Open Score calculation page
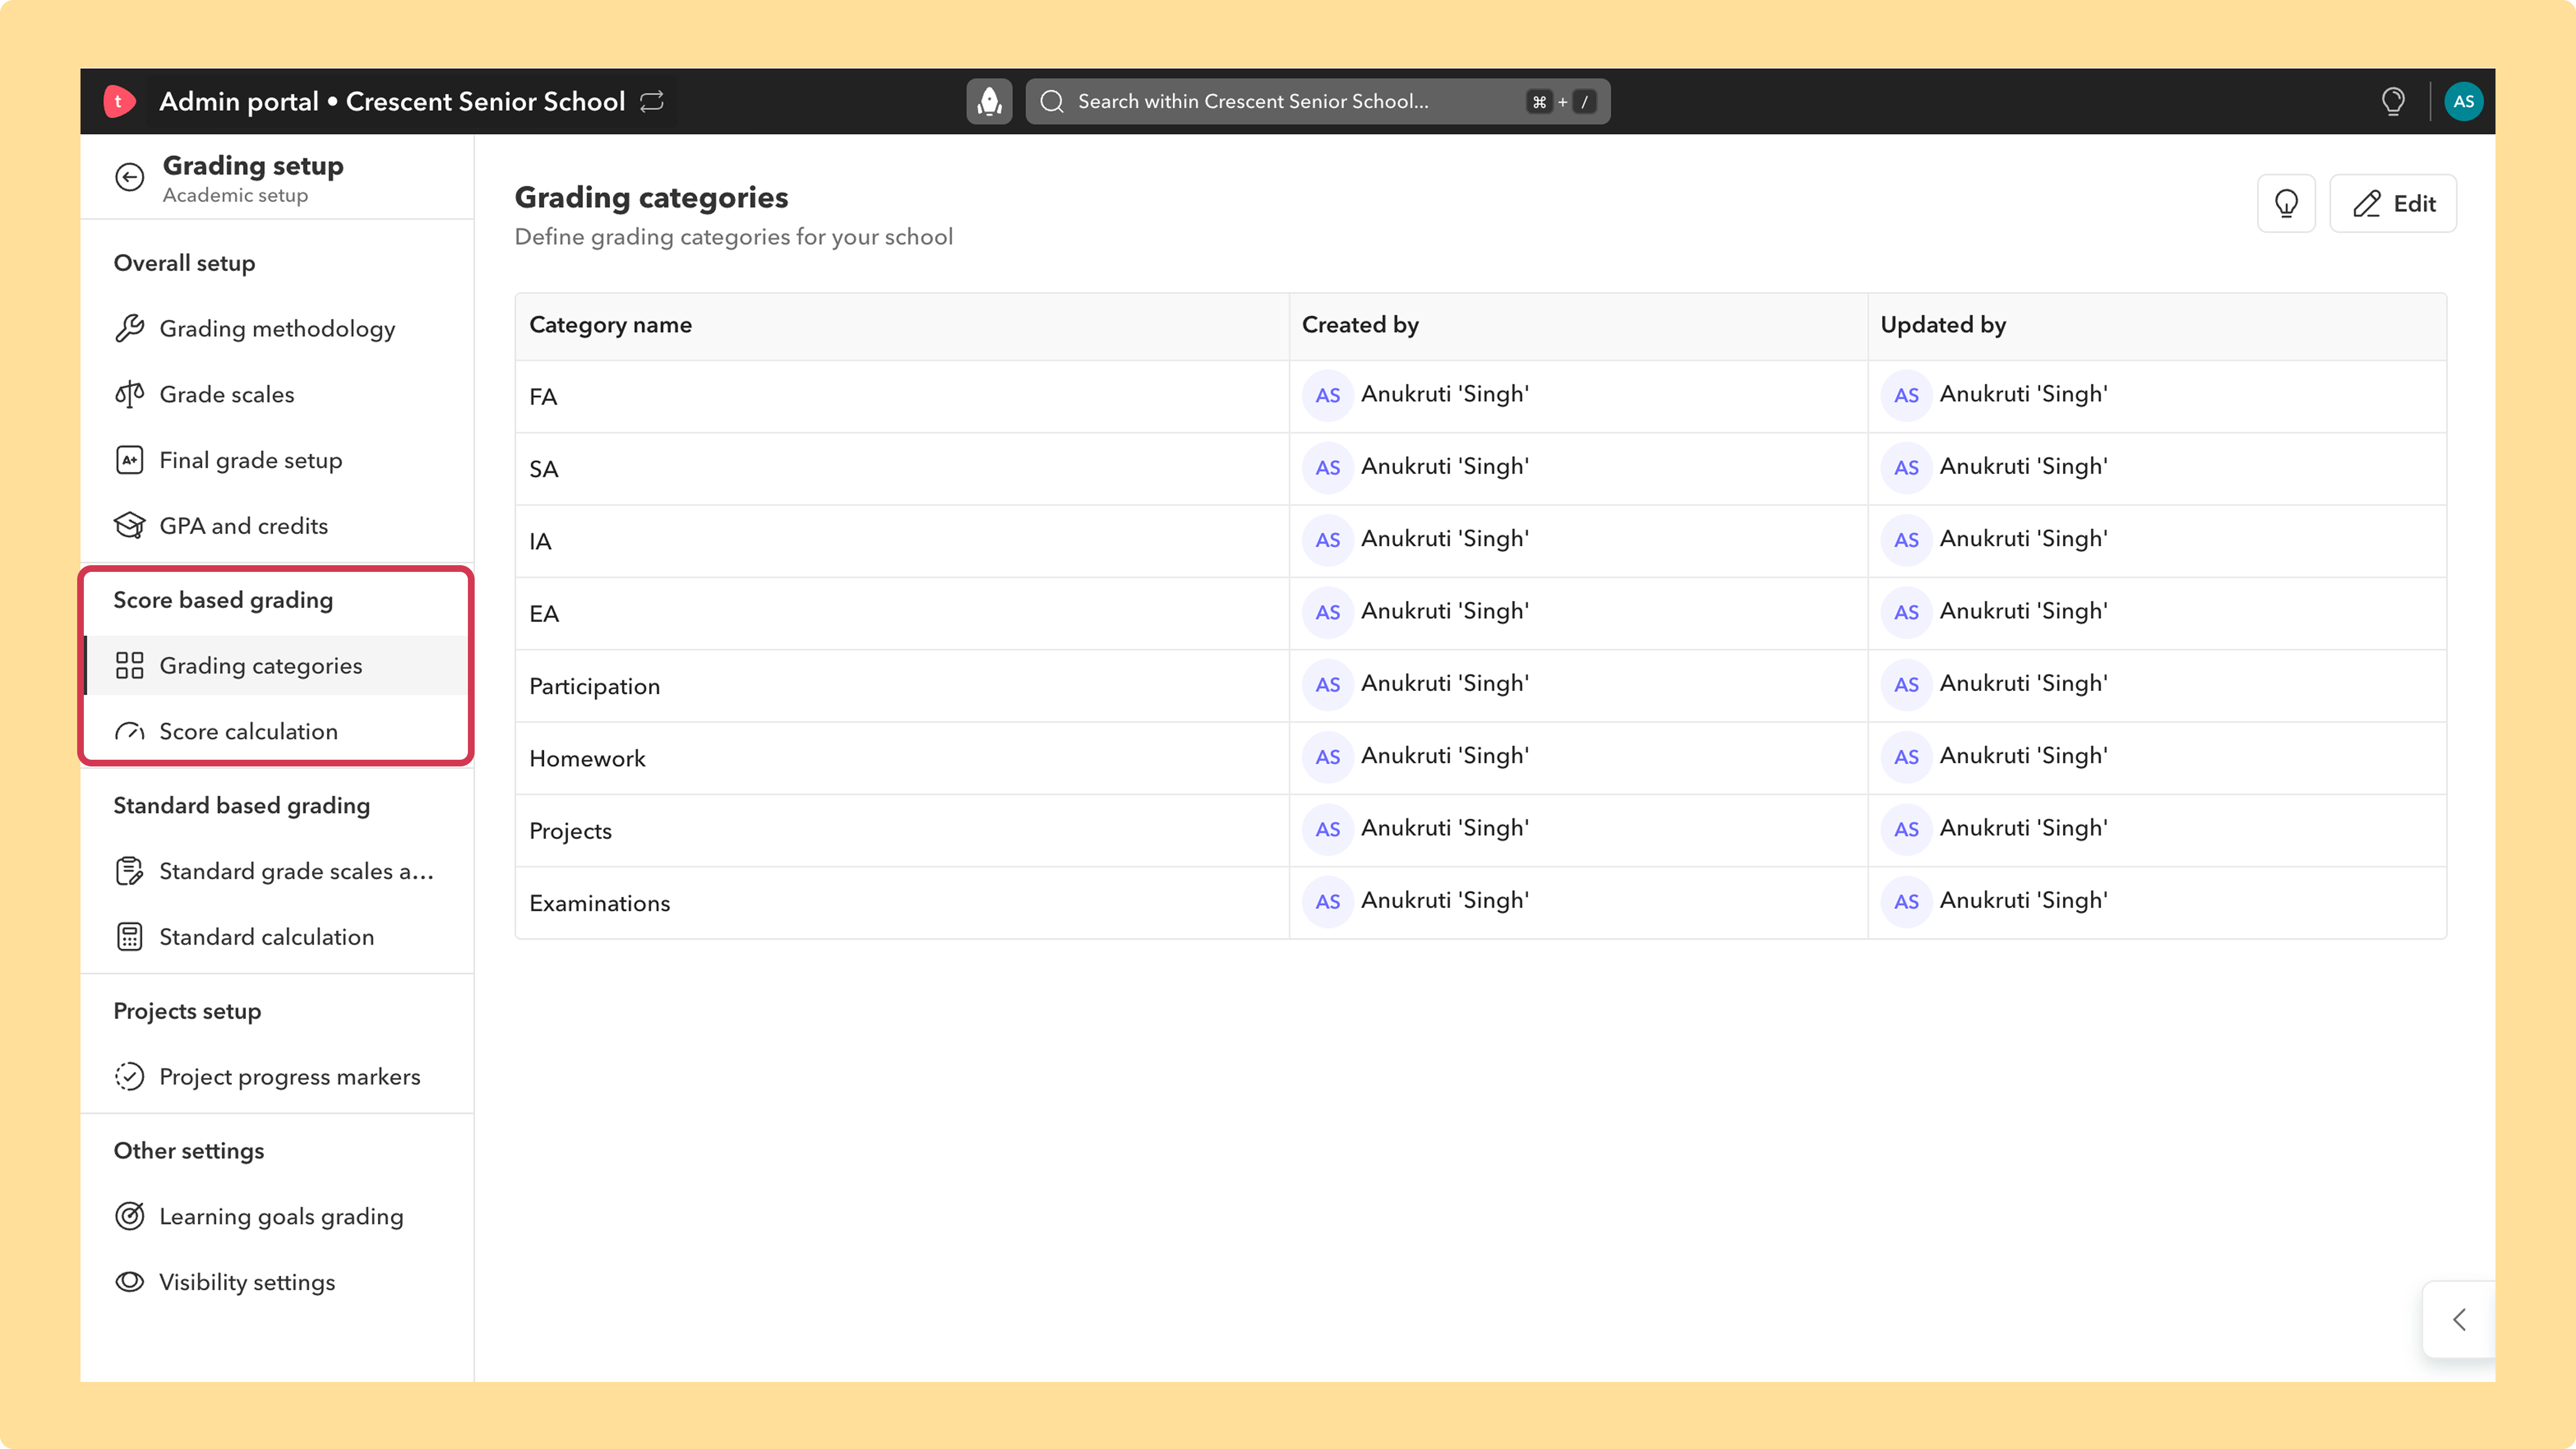Screen dimensions: 2576x1449 pos(277,731)
